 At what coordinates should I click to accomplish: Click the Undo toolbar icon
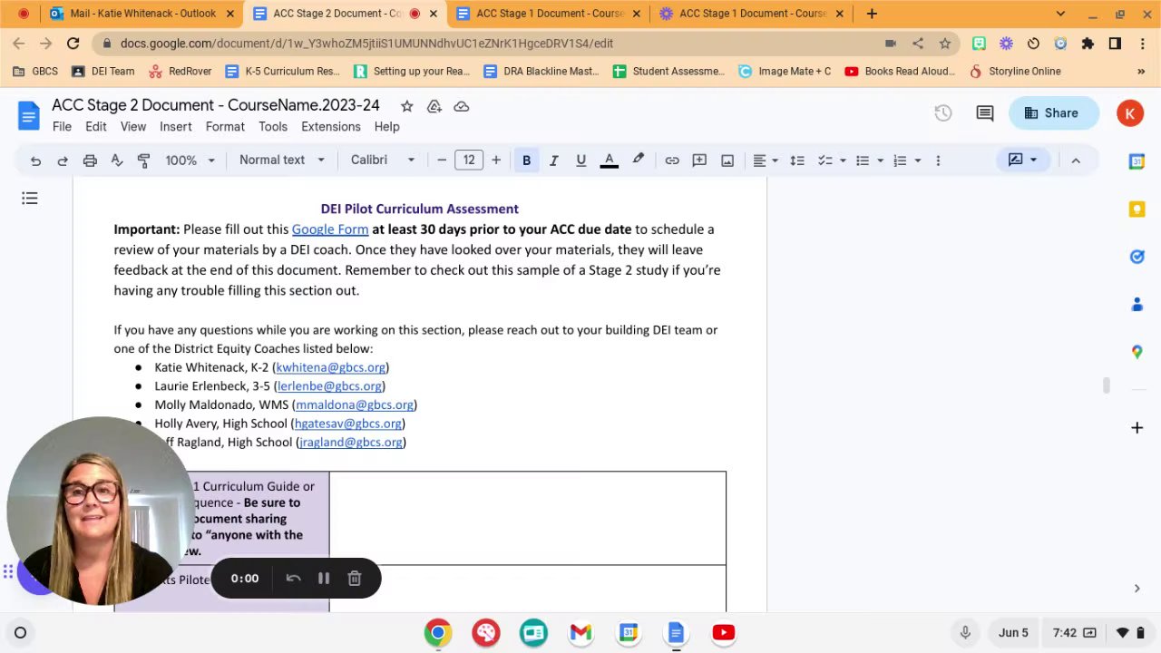coord(35,161)
